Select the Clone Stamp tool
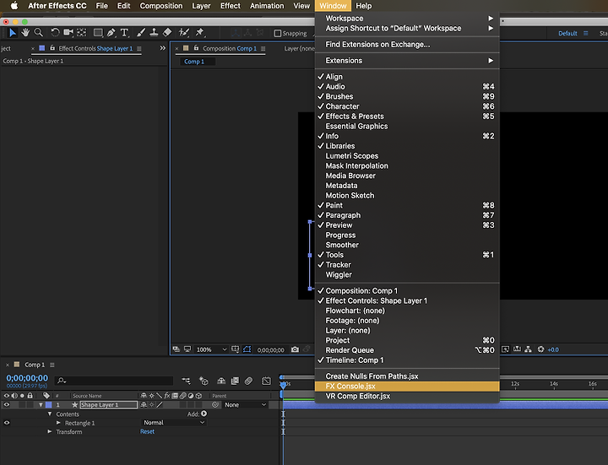Image resolution: width=608 pixels, height=465 pixels. coord(154,33)
